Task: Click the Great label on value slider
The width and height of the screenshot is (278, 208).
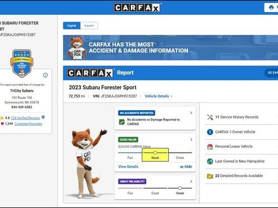Action: [180, 158]
